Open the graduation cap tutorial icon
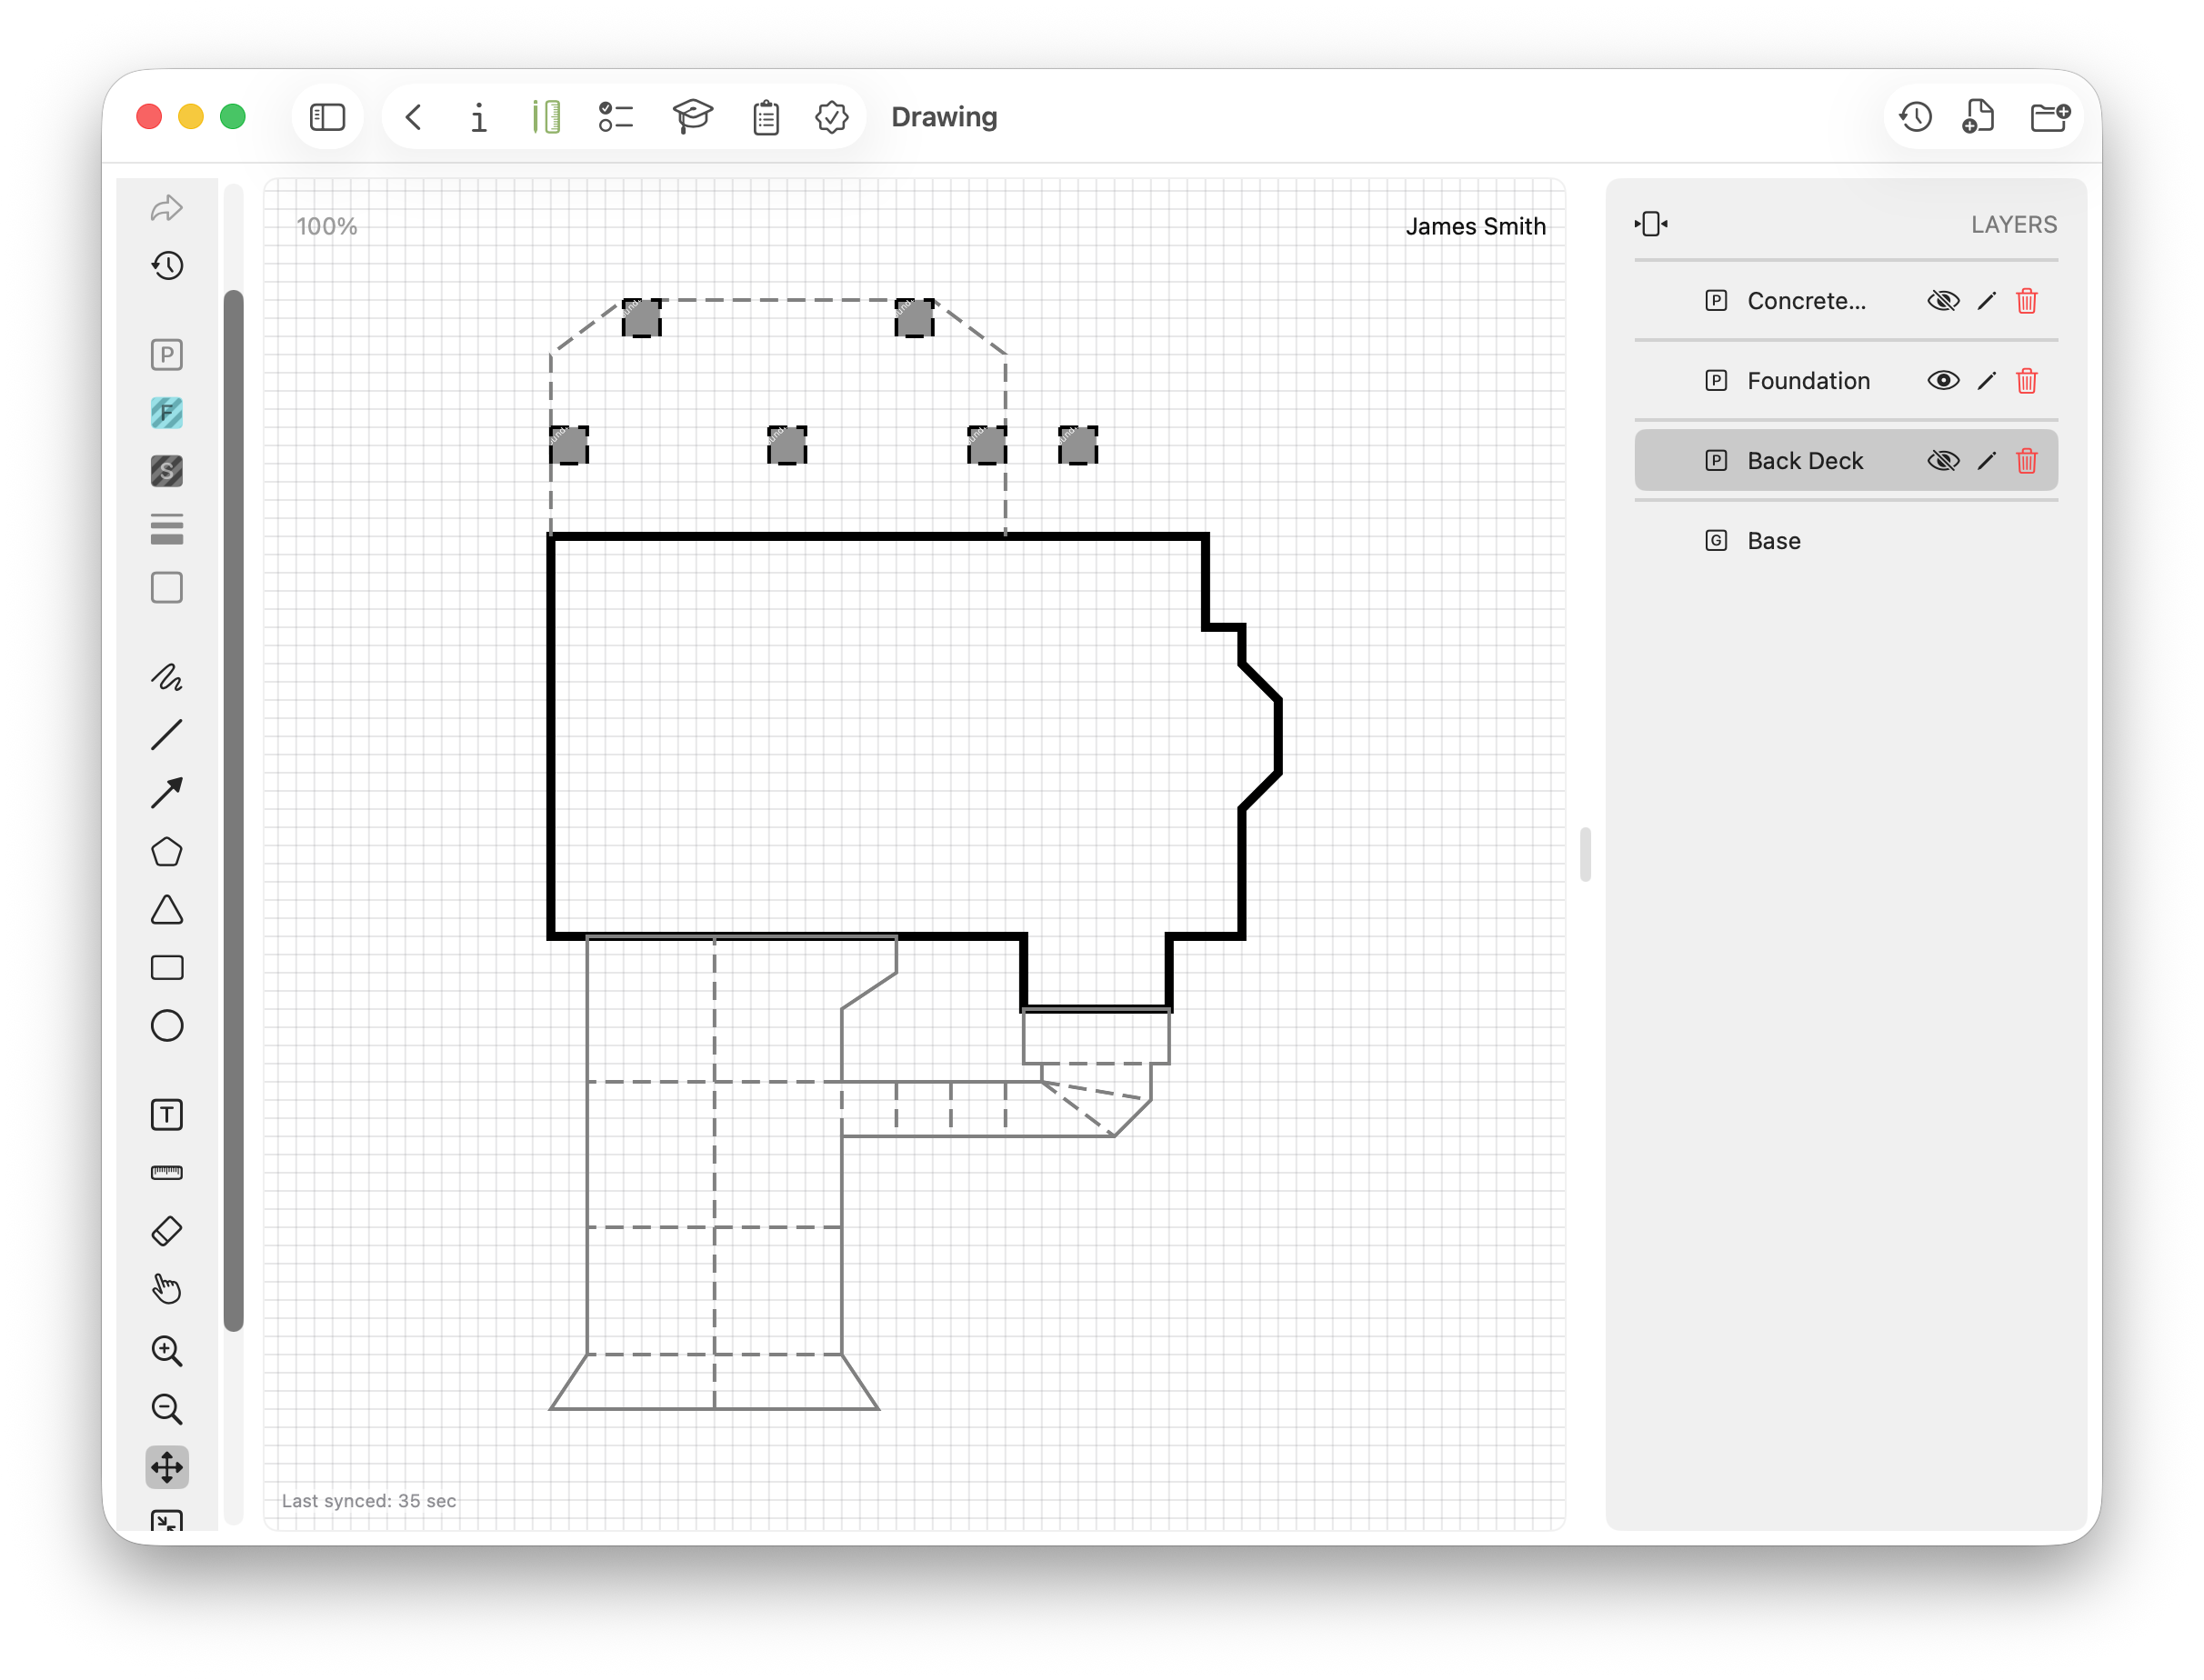This screenshot has width=2204, height=1680. coord(692,117)
